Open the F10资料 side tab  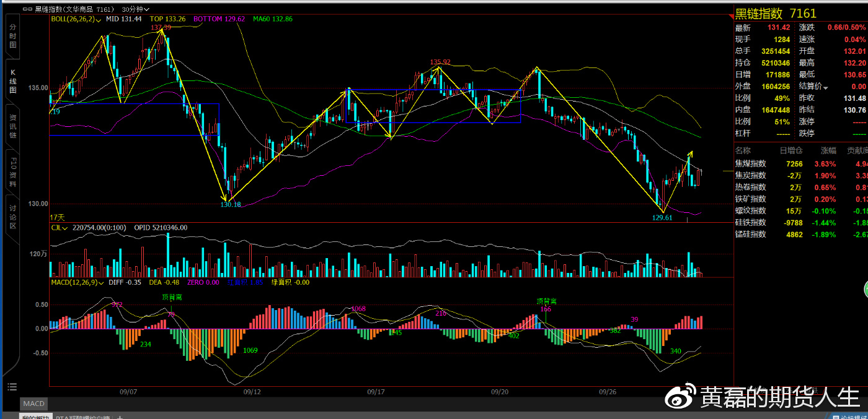coord(12,173)
